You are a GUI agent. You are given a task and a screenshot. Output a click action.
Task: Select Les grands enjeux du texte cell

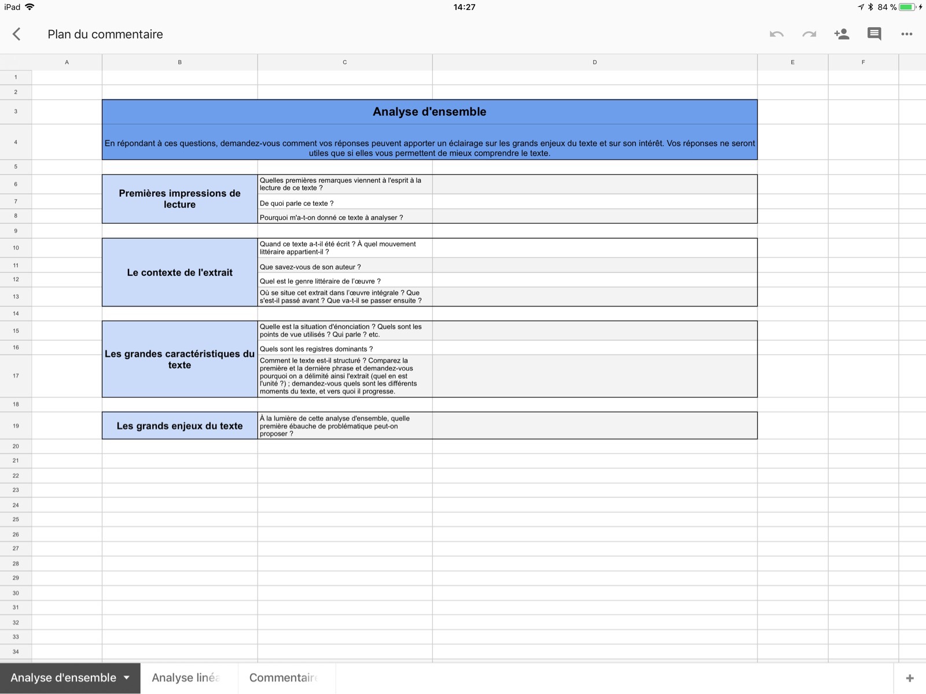(179, 426)
